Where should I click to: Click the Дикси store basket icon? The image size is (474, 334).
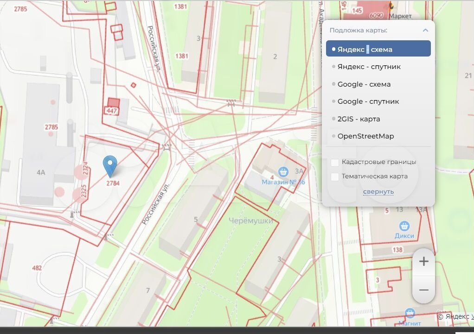(404, 226)
